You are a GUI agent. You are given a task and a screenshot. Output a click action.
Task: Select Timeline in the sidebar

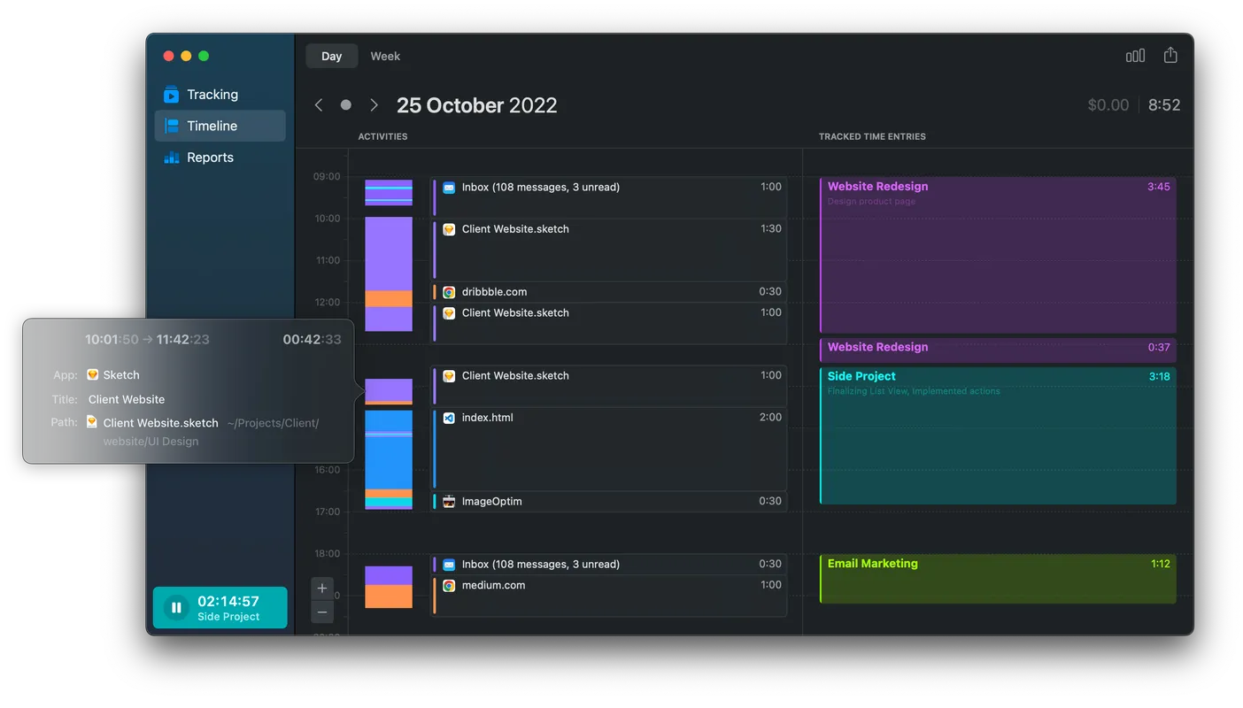212,126
